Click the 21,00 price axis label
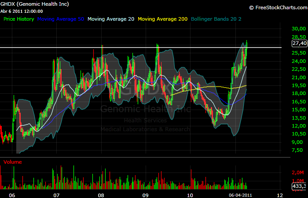Viewport: 308px width, 198px height. 299,77
